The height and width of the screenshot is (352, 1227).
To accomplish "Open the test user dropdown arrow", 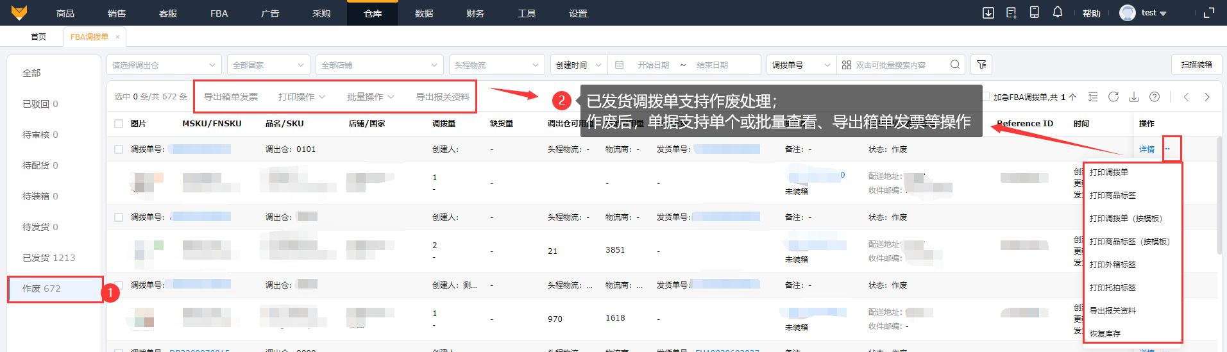I will [x=1163, y=13].
